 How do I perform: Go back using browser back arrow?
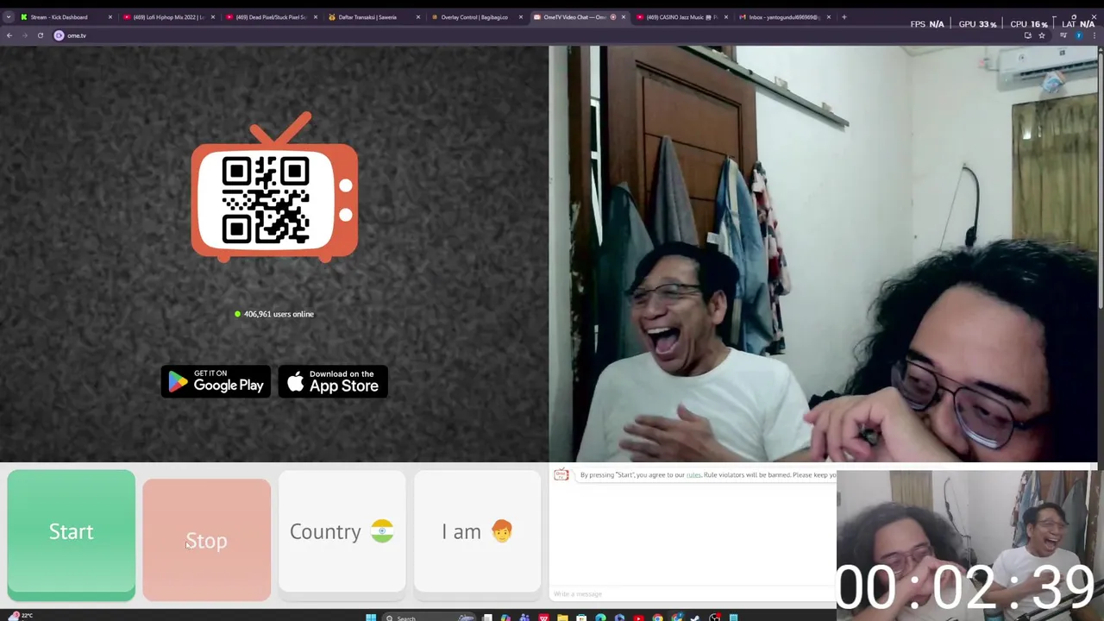pyautogui.click(x=9, y=35)
